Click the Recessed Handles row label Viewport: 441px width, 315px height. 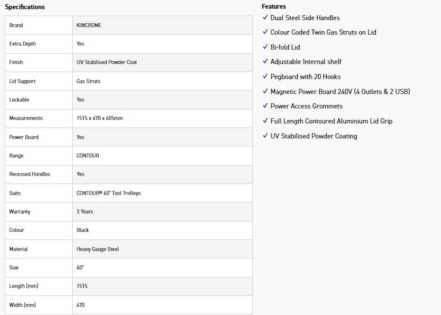(29, 174)
